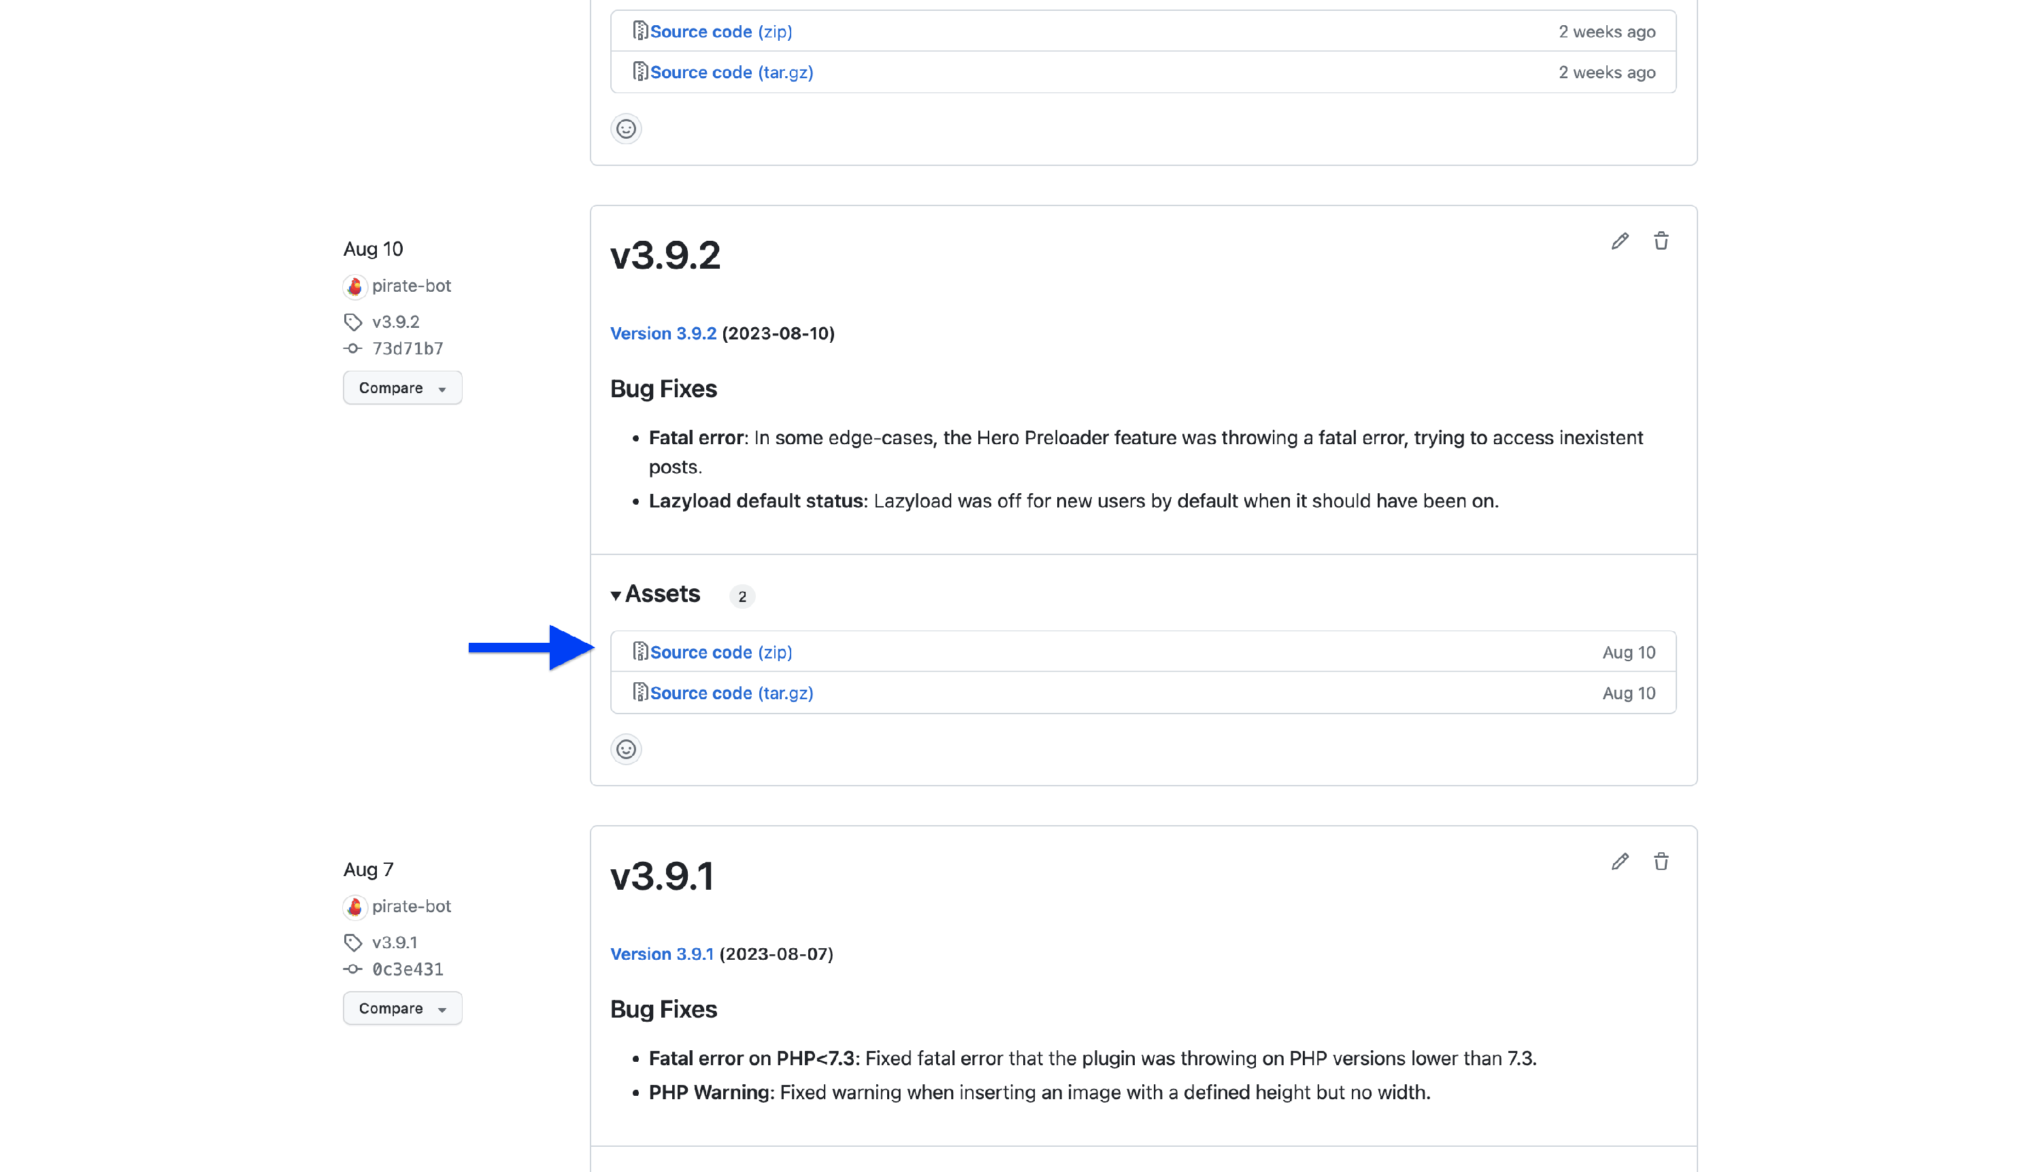The image size is (2041, 1172).
Task: Open commit 73d71b7
Action: (408, 348)
